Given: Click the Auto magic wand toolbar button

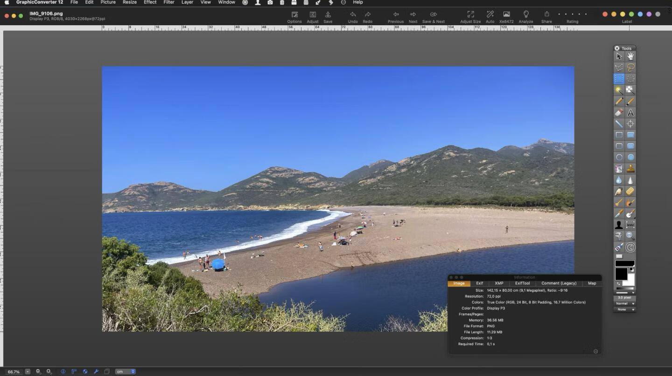Looking at the screenshot, I should coord(490,17).
